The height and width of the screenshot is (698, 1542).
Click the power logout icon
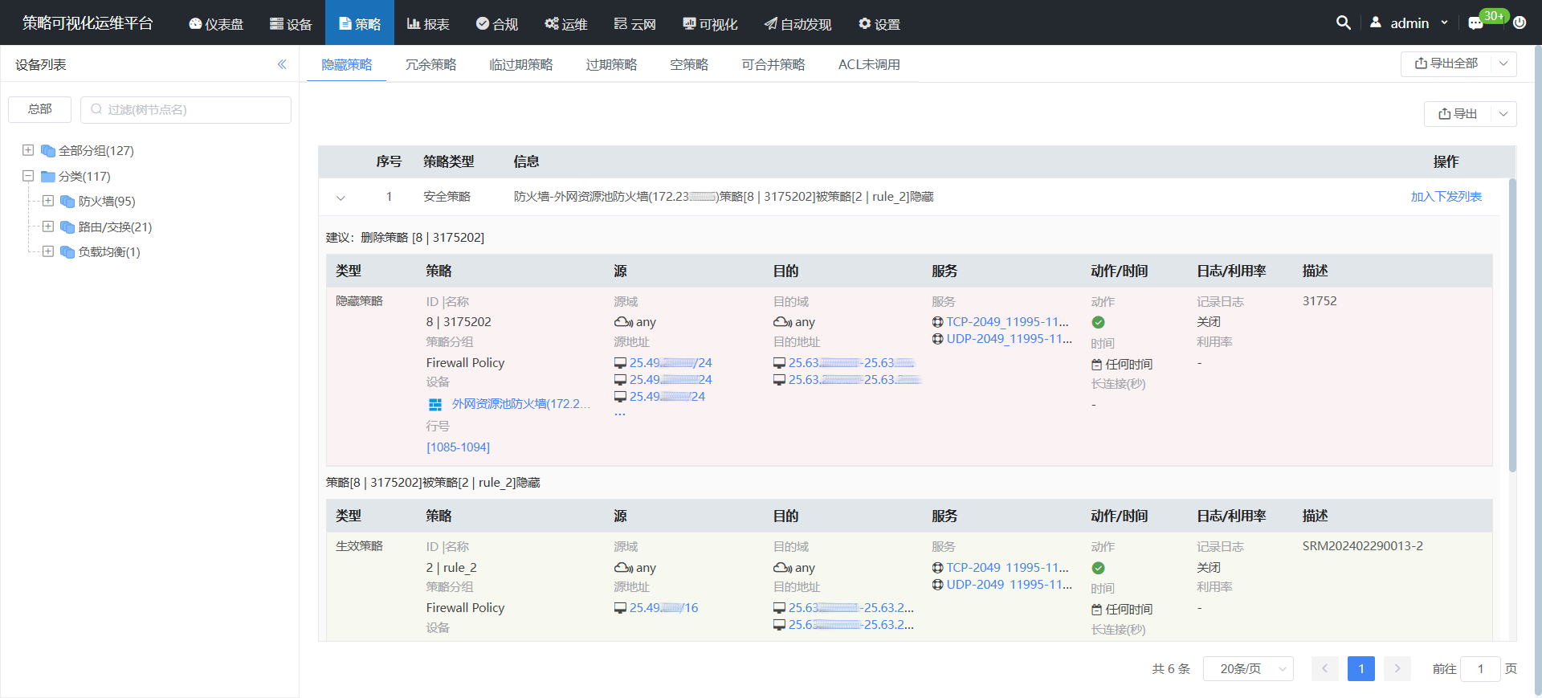click(1520, 23)
